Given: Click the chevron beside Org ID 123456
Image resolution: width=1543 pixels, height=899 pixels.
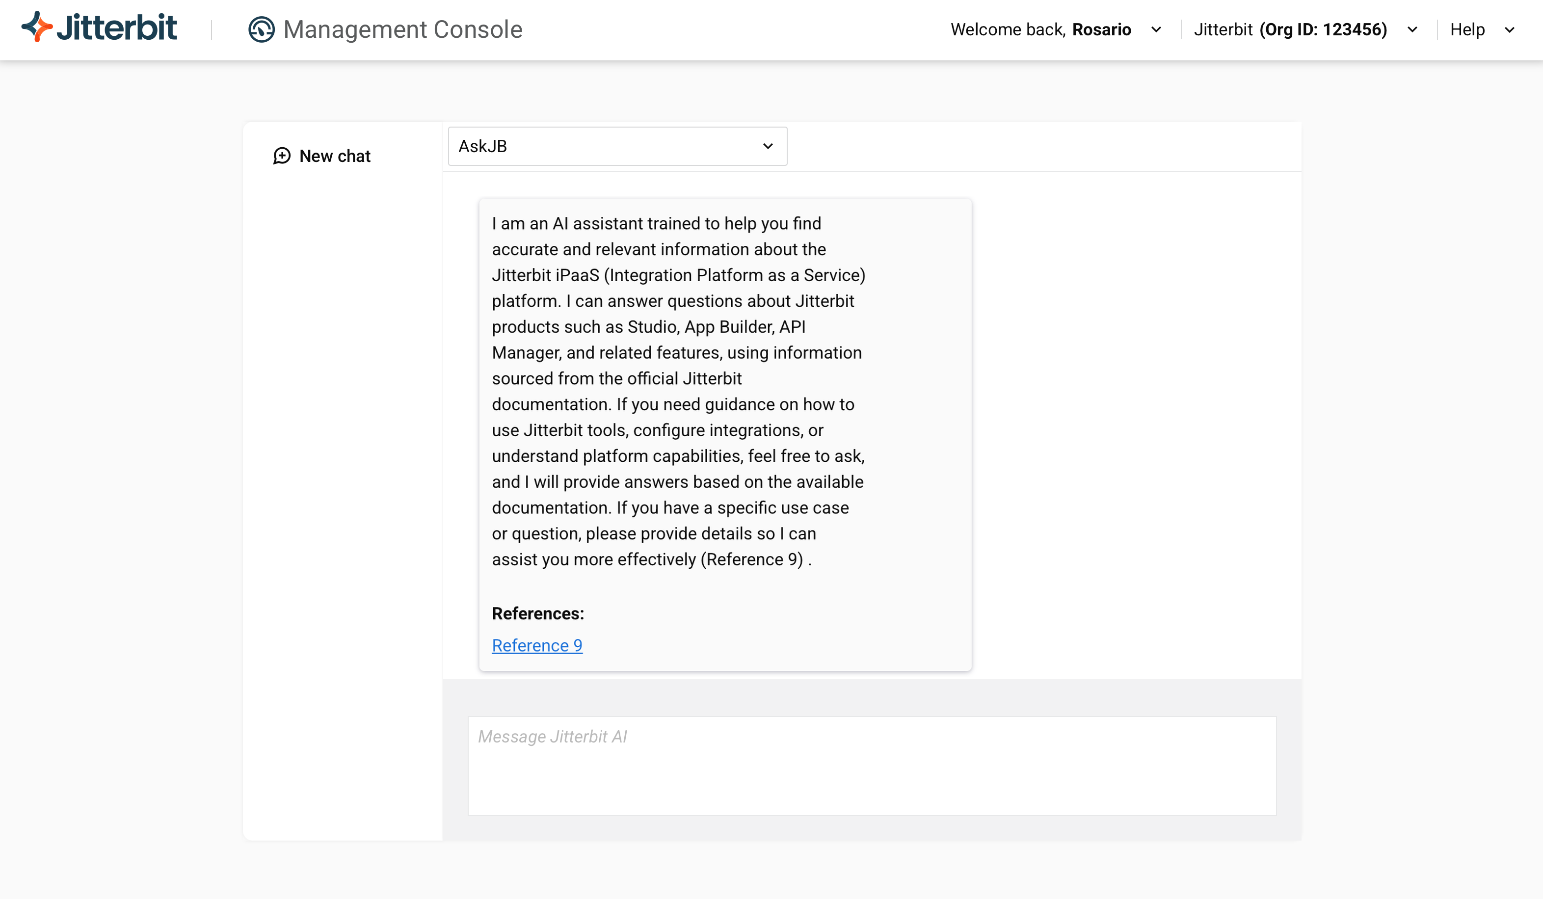Looking at the screenshot, I should click(x=1411, y=29).
